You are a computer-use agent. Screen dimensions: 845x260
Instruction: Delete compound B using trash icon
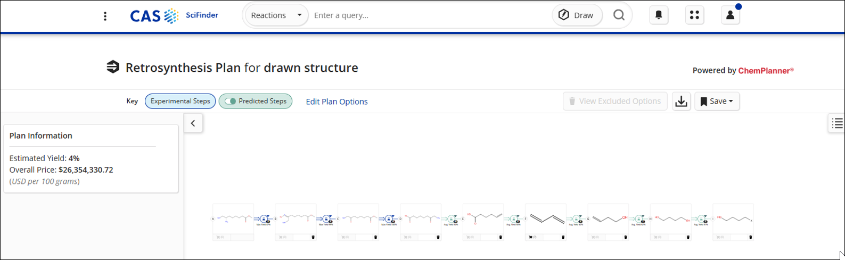(x=313, y=237)
